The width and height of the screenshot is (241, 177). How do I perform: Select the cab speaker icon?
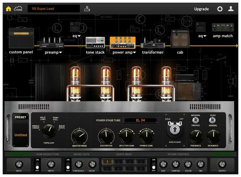click(x=180, y=38)
